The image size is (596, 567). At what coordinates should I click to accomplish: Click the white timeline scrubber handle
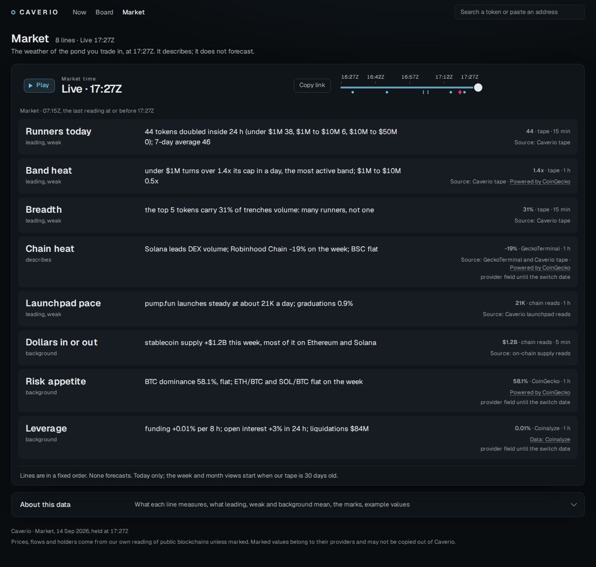pyautogui.click(x=478, y=88)
